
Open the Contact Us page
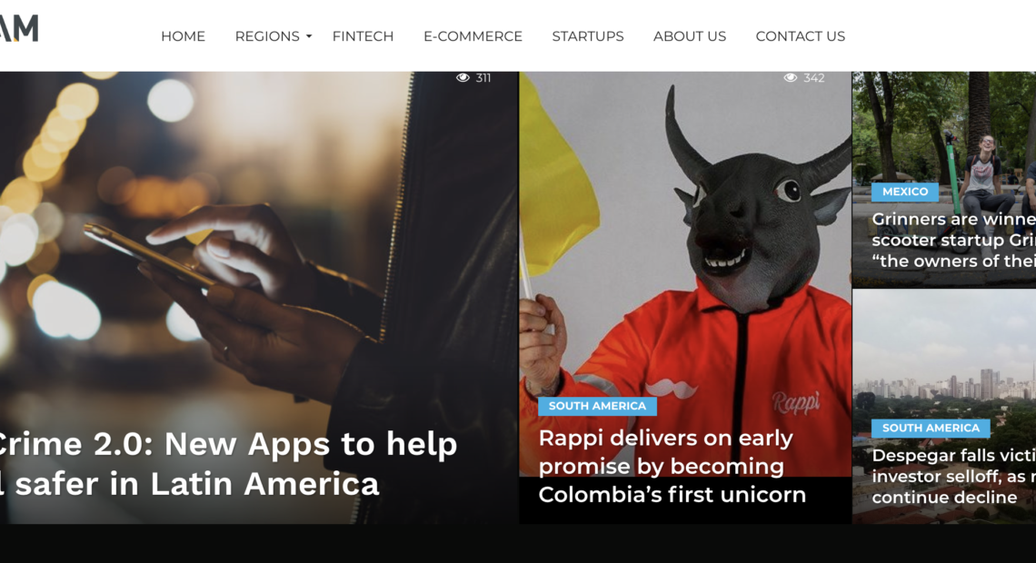(800, 36)
